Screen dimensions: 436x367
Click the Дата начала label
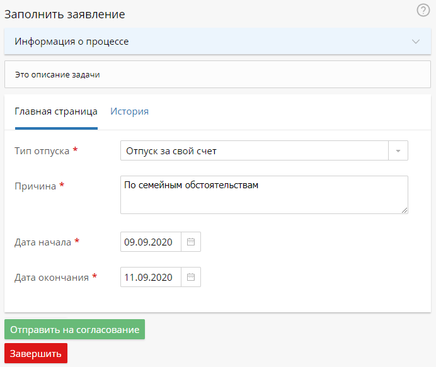click(x=43, y=242)
